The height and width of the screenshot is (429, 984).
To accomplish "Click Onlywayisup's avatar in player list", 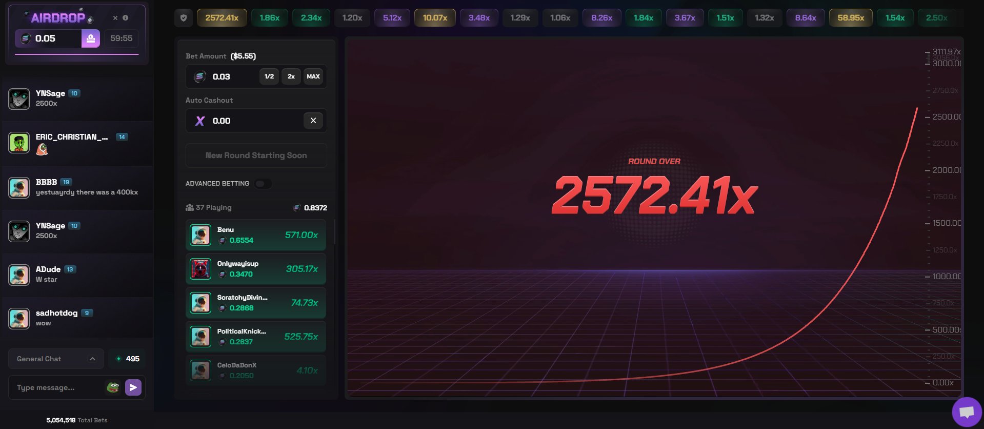I will pyautogui.click(x=200, y=269).
